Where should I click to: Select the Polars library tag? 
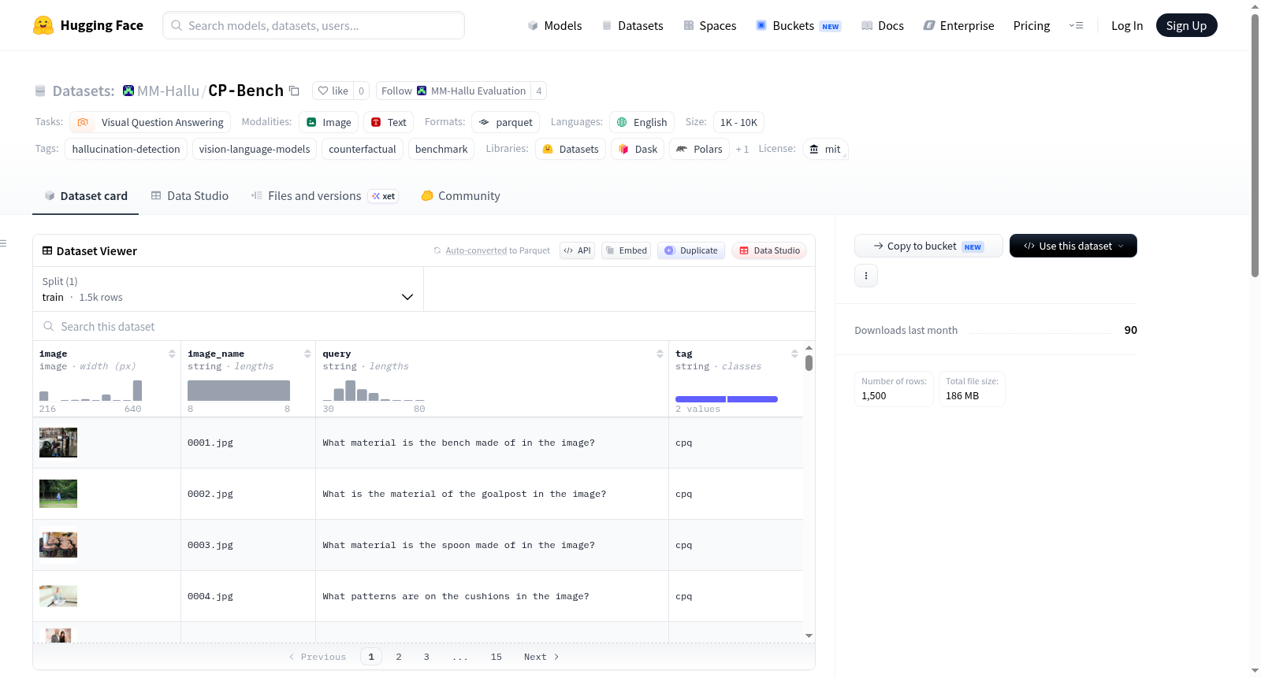click(699, 149)
